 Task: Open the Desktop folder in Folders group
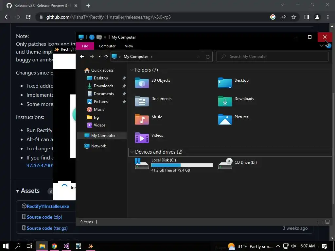point(233,83)
